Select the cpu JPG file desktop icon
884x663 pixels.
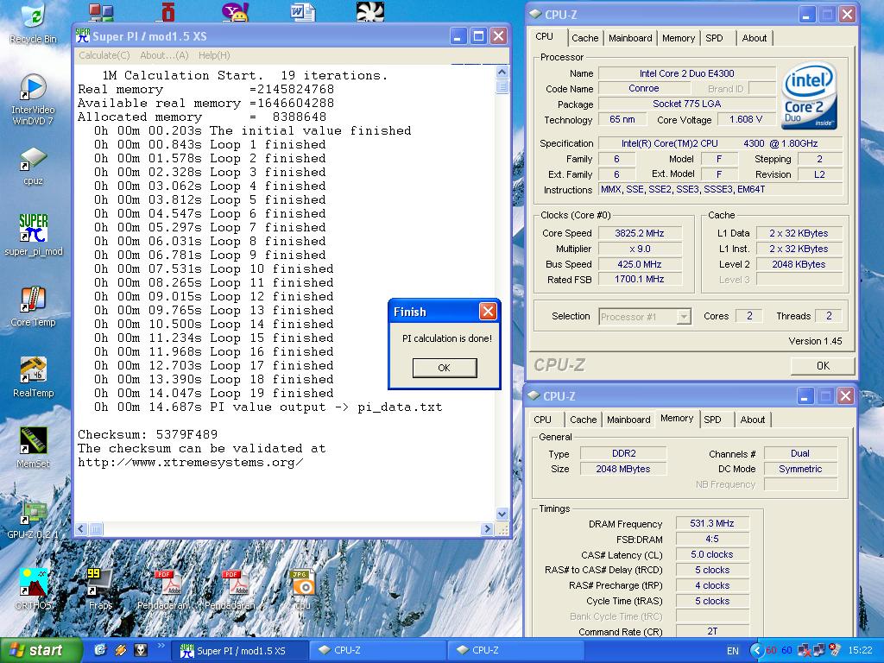tap(303, 589)
